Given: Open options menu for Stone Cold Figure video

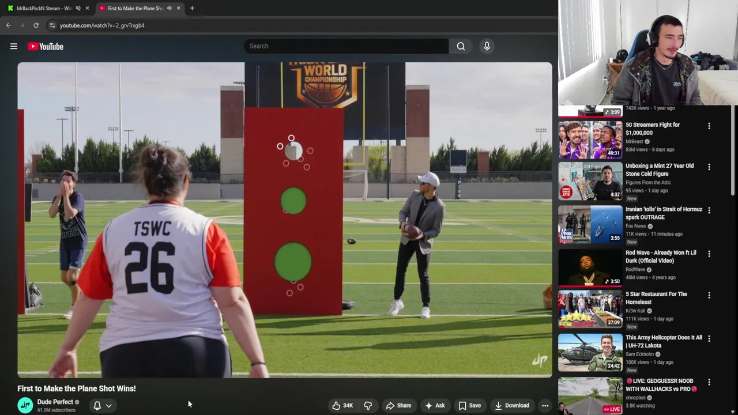Looking at the screenshot, I should (x=709, y=167).
